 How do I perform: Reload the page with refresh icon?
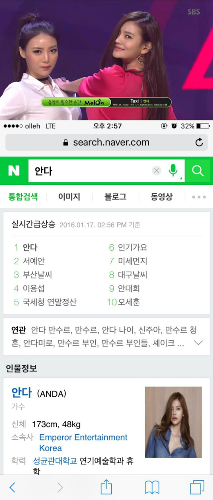pos(199,143)
